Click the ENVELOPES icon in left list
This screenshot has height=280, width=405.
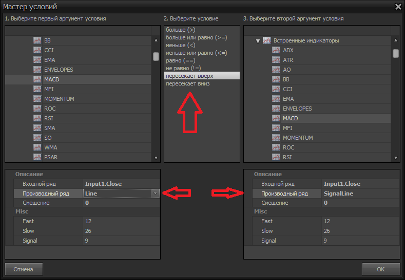[37, 70]
